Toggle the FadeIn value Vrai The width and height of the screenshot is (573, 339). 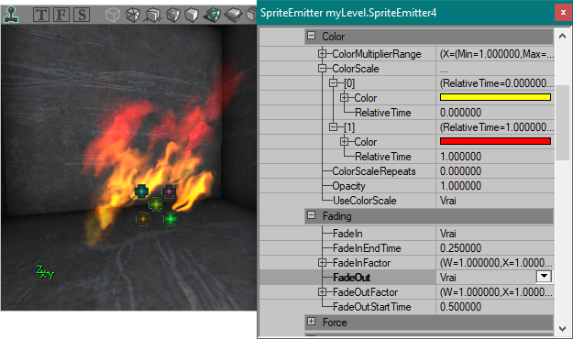(x=495, y=234)
